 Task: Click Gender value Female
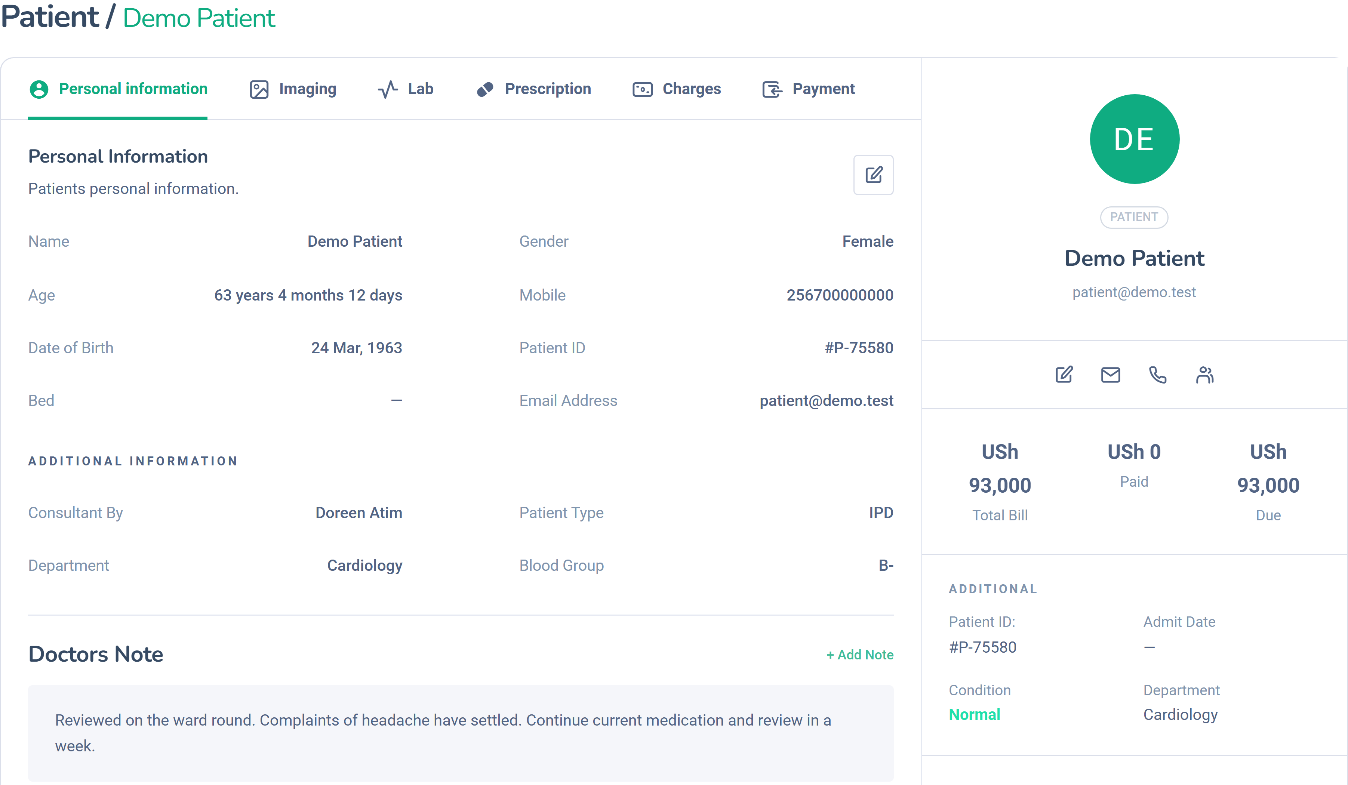868,241
